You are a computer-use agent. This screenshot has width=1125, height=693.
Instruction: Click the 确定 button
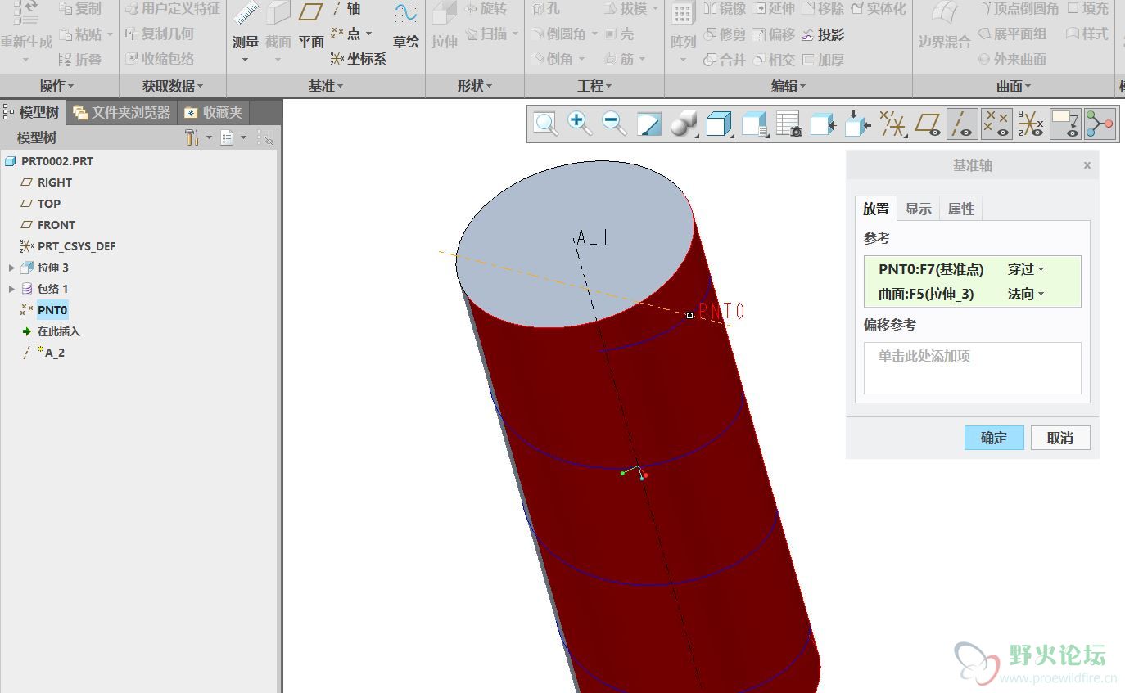click(994, 438)
